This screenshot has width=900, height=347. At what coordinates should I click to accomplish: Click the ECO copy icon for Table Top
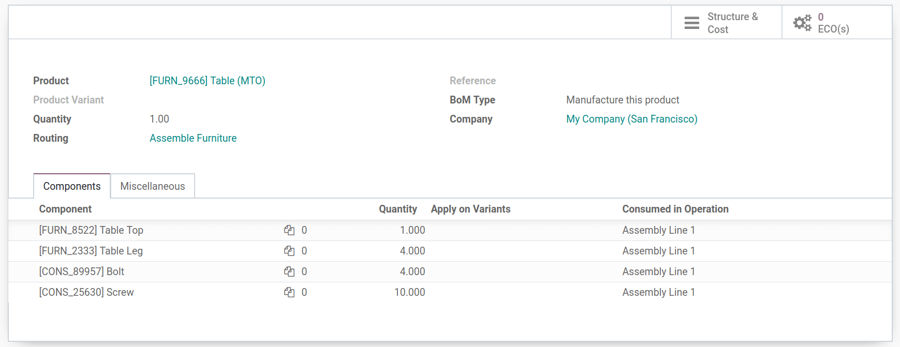(x=289, y=230)
